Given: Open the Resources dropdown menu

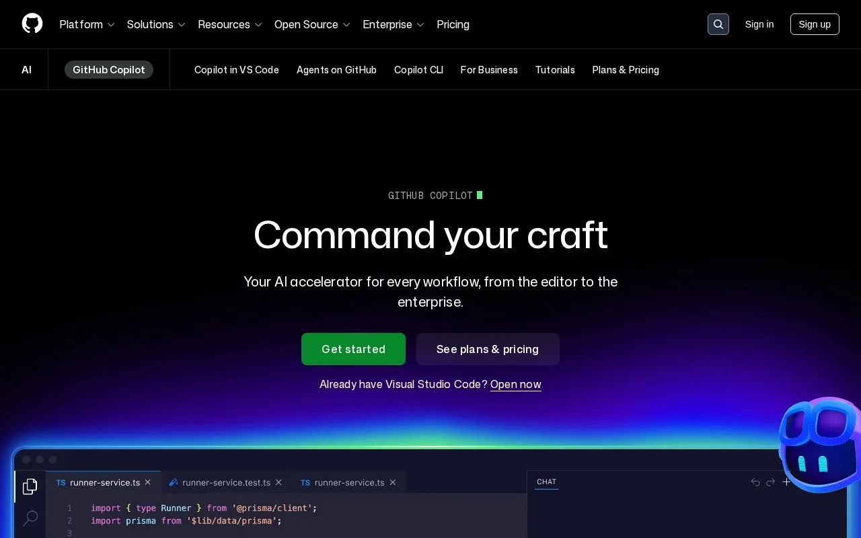Looking at the screenshot, I should (230, 24).
